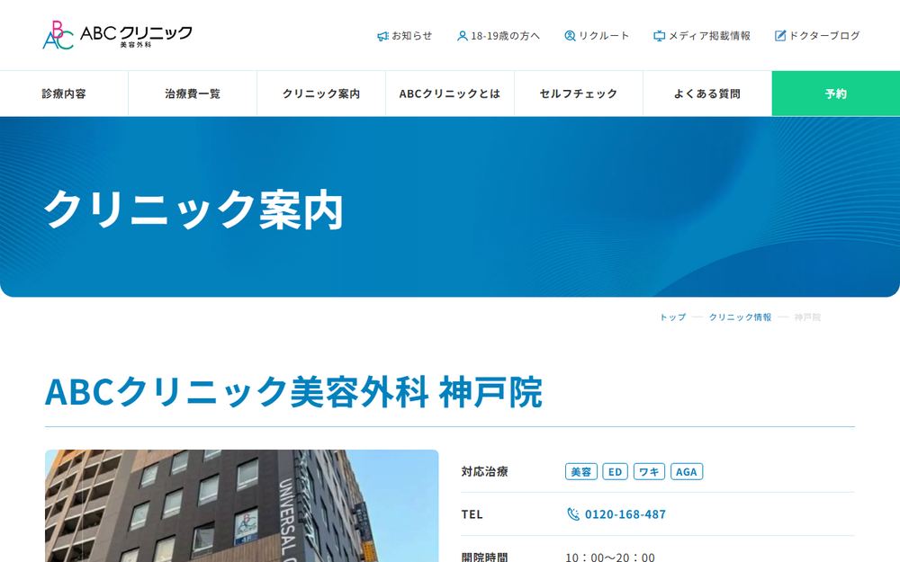The width and height of the screenshot is (900, 562).
Task: Click the クリニック案内 banner title
Action: (194, 210)
